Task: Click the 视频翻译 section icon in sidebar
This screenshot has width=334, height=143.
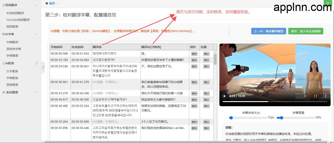Action: pos(4,5)
